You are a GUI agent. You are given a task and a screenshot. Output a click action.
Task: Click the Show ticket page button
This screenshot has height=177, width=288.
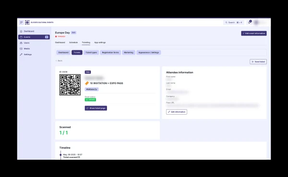click(x=96, y=108)
